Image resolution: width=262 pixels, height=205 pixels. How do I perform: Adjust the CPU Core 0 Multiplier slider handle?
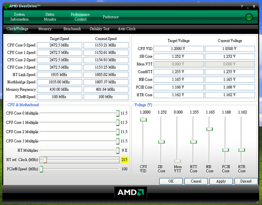tap(117, 113)
